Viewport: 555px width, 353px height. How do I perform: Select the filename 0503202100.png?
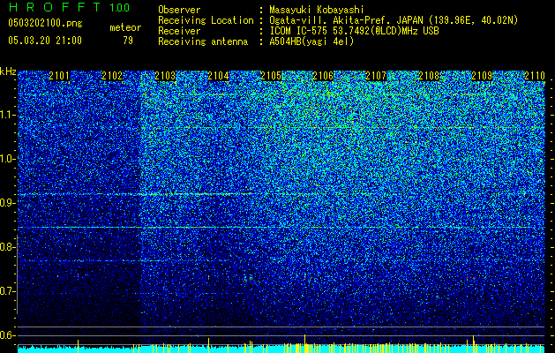point(45,23)
